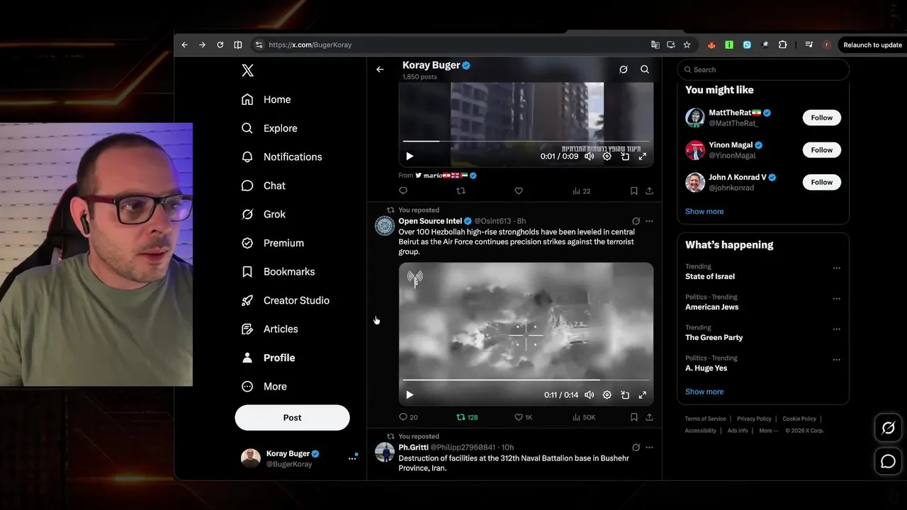Screen dimensions: 907x510
Task: Open options for A. Huge Yes trend
Action: (x=836, y=360)
